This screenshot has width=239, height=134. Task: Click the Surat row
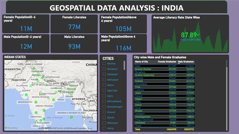pos(164,108)
